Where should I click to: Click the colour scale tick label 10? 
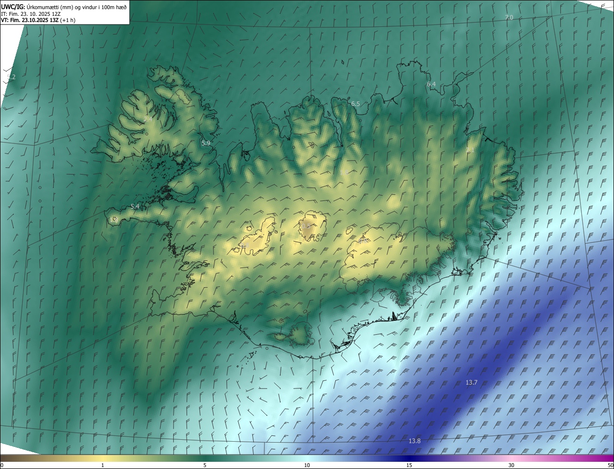(307, 465)
